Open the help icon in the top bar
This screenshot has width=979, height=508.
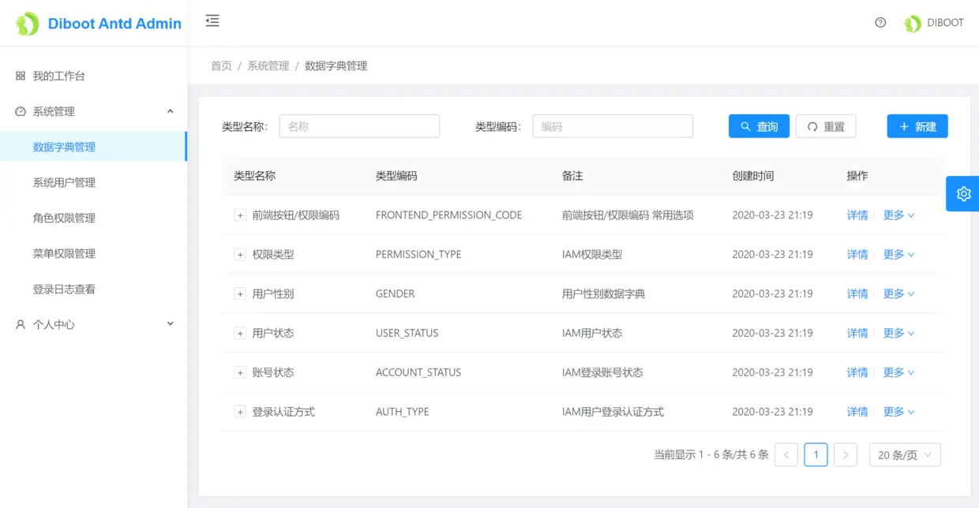coord(880,23)
